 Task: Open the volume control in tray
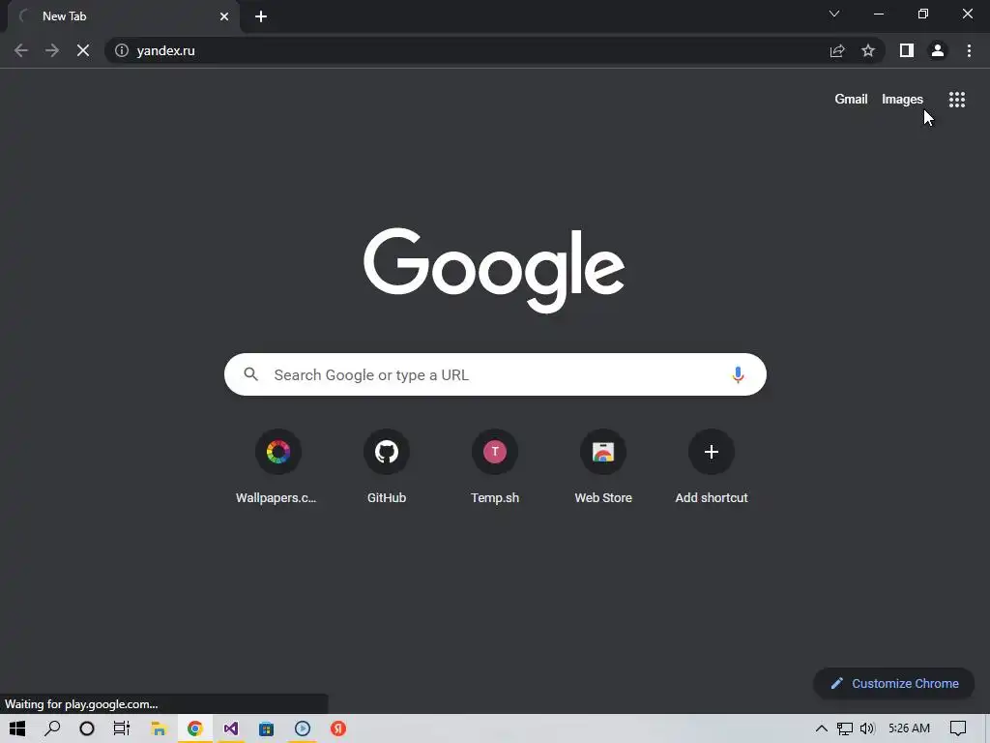(x=867, y=728)
